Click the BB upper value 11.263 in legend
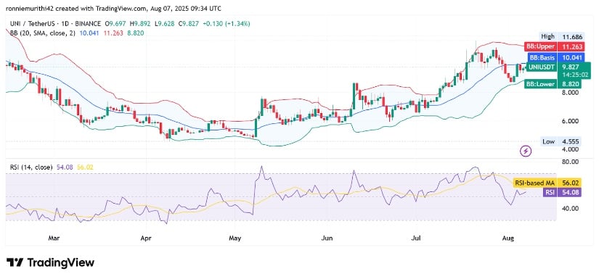Viewport: 599px width, 279px height. [111, 33]
